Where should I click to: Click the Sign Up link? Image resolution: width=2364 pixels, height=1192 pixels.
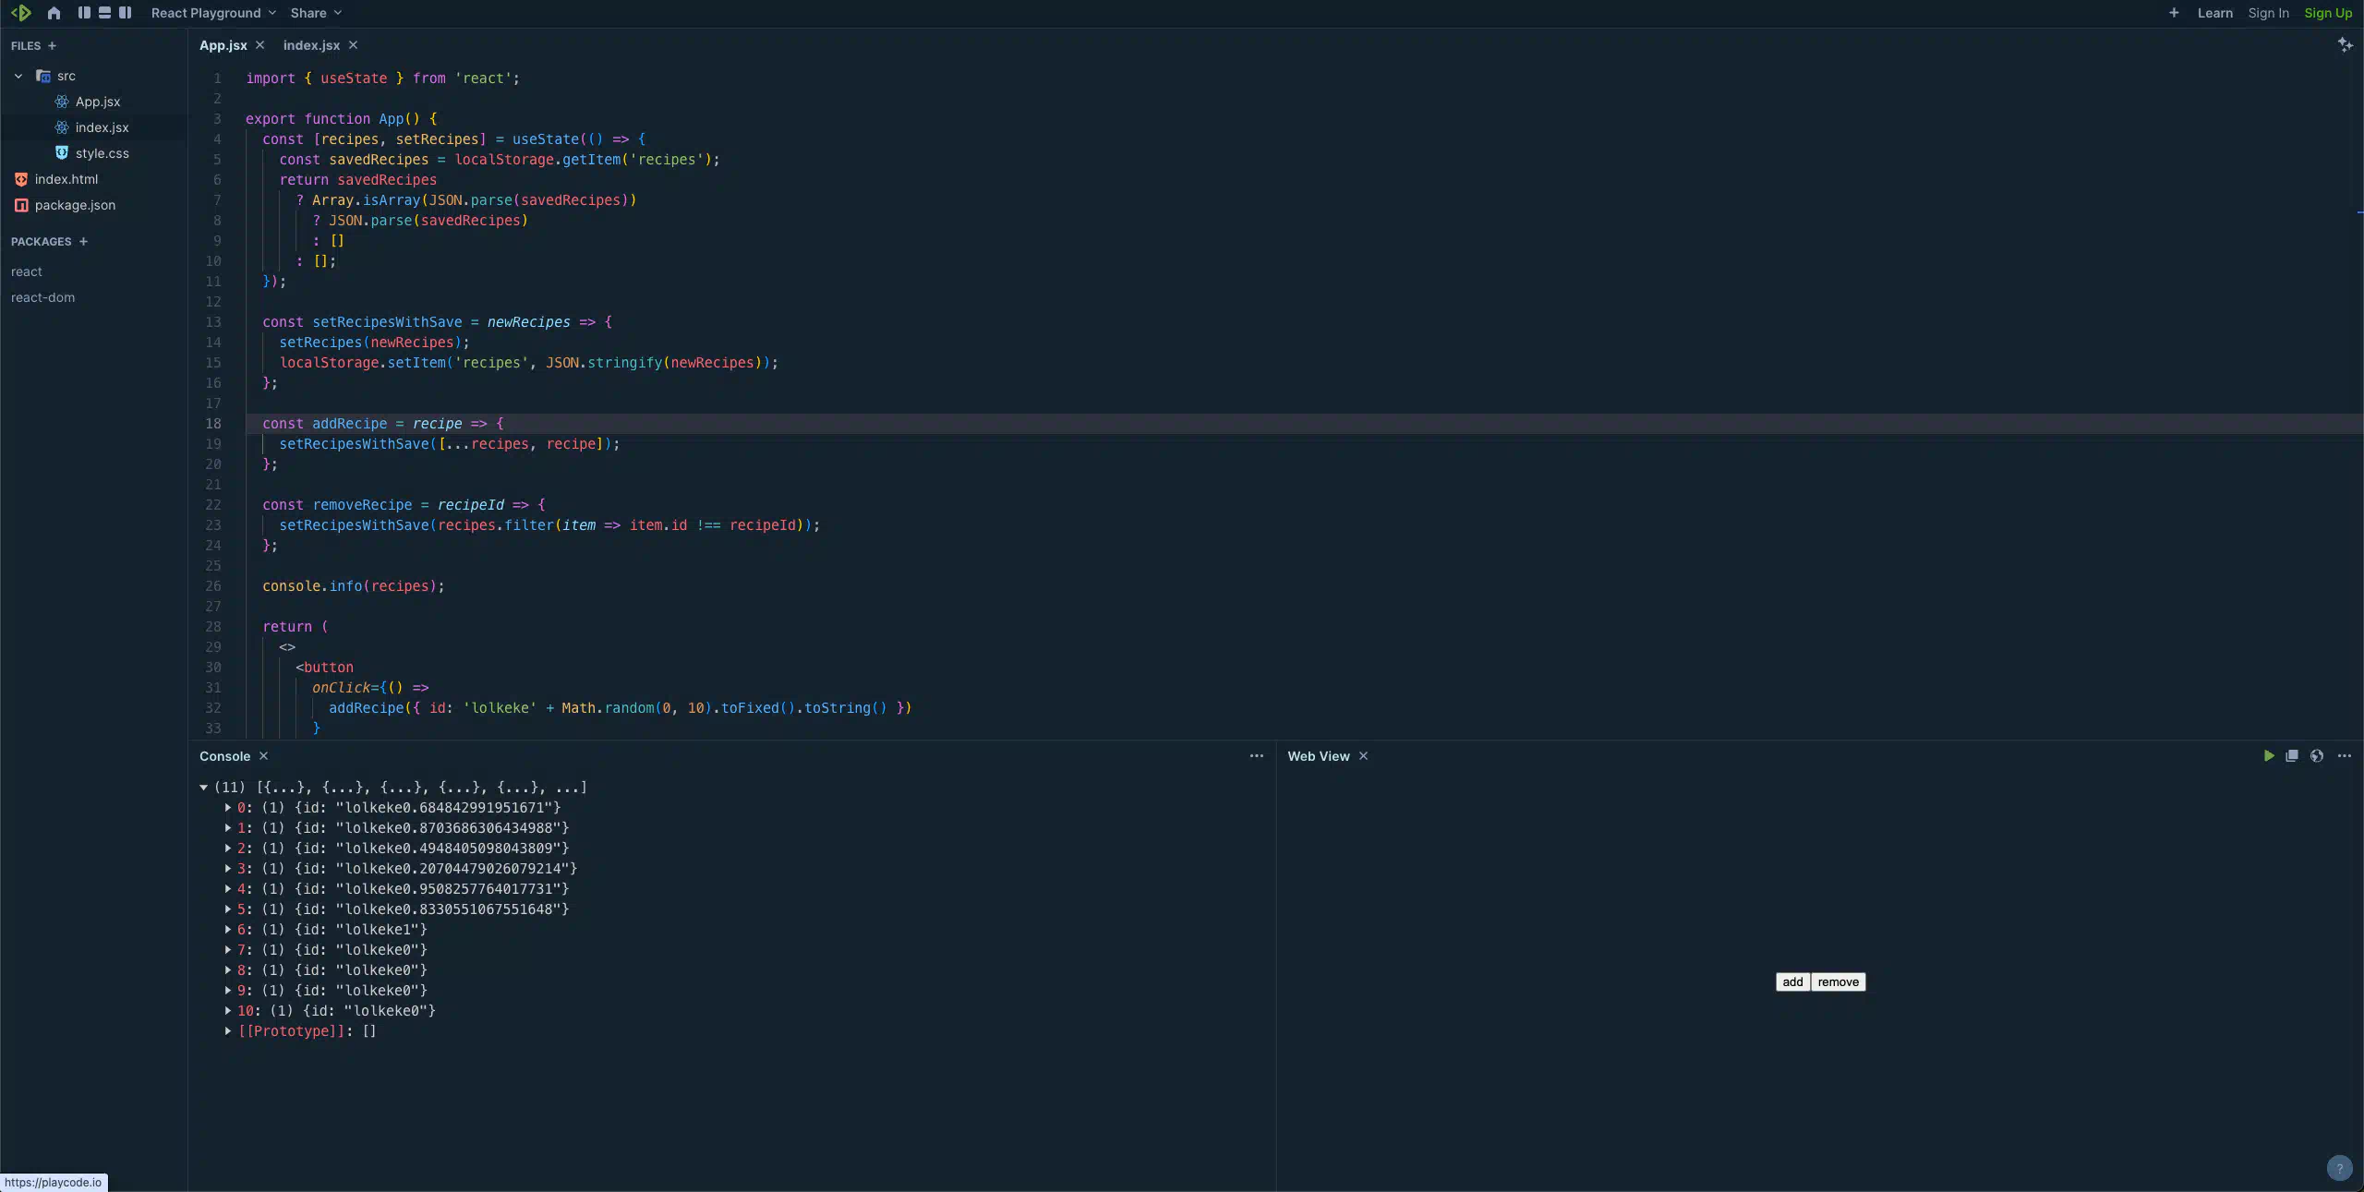pos(2327,13)
